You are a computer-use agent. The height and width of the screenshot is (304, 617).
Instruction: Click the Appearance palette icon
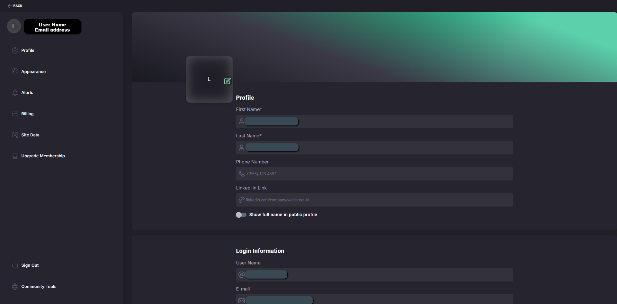pyautogui.click(x=15, y=71)
